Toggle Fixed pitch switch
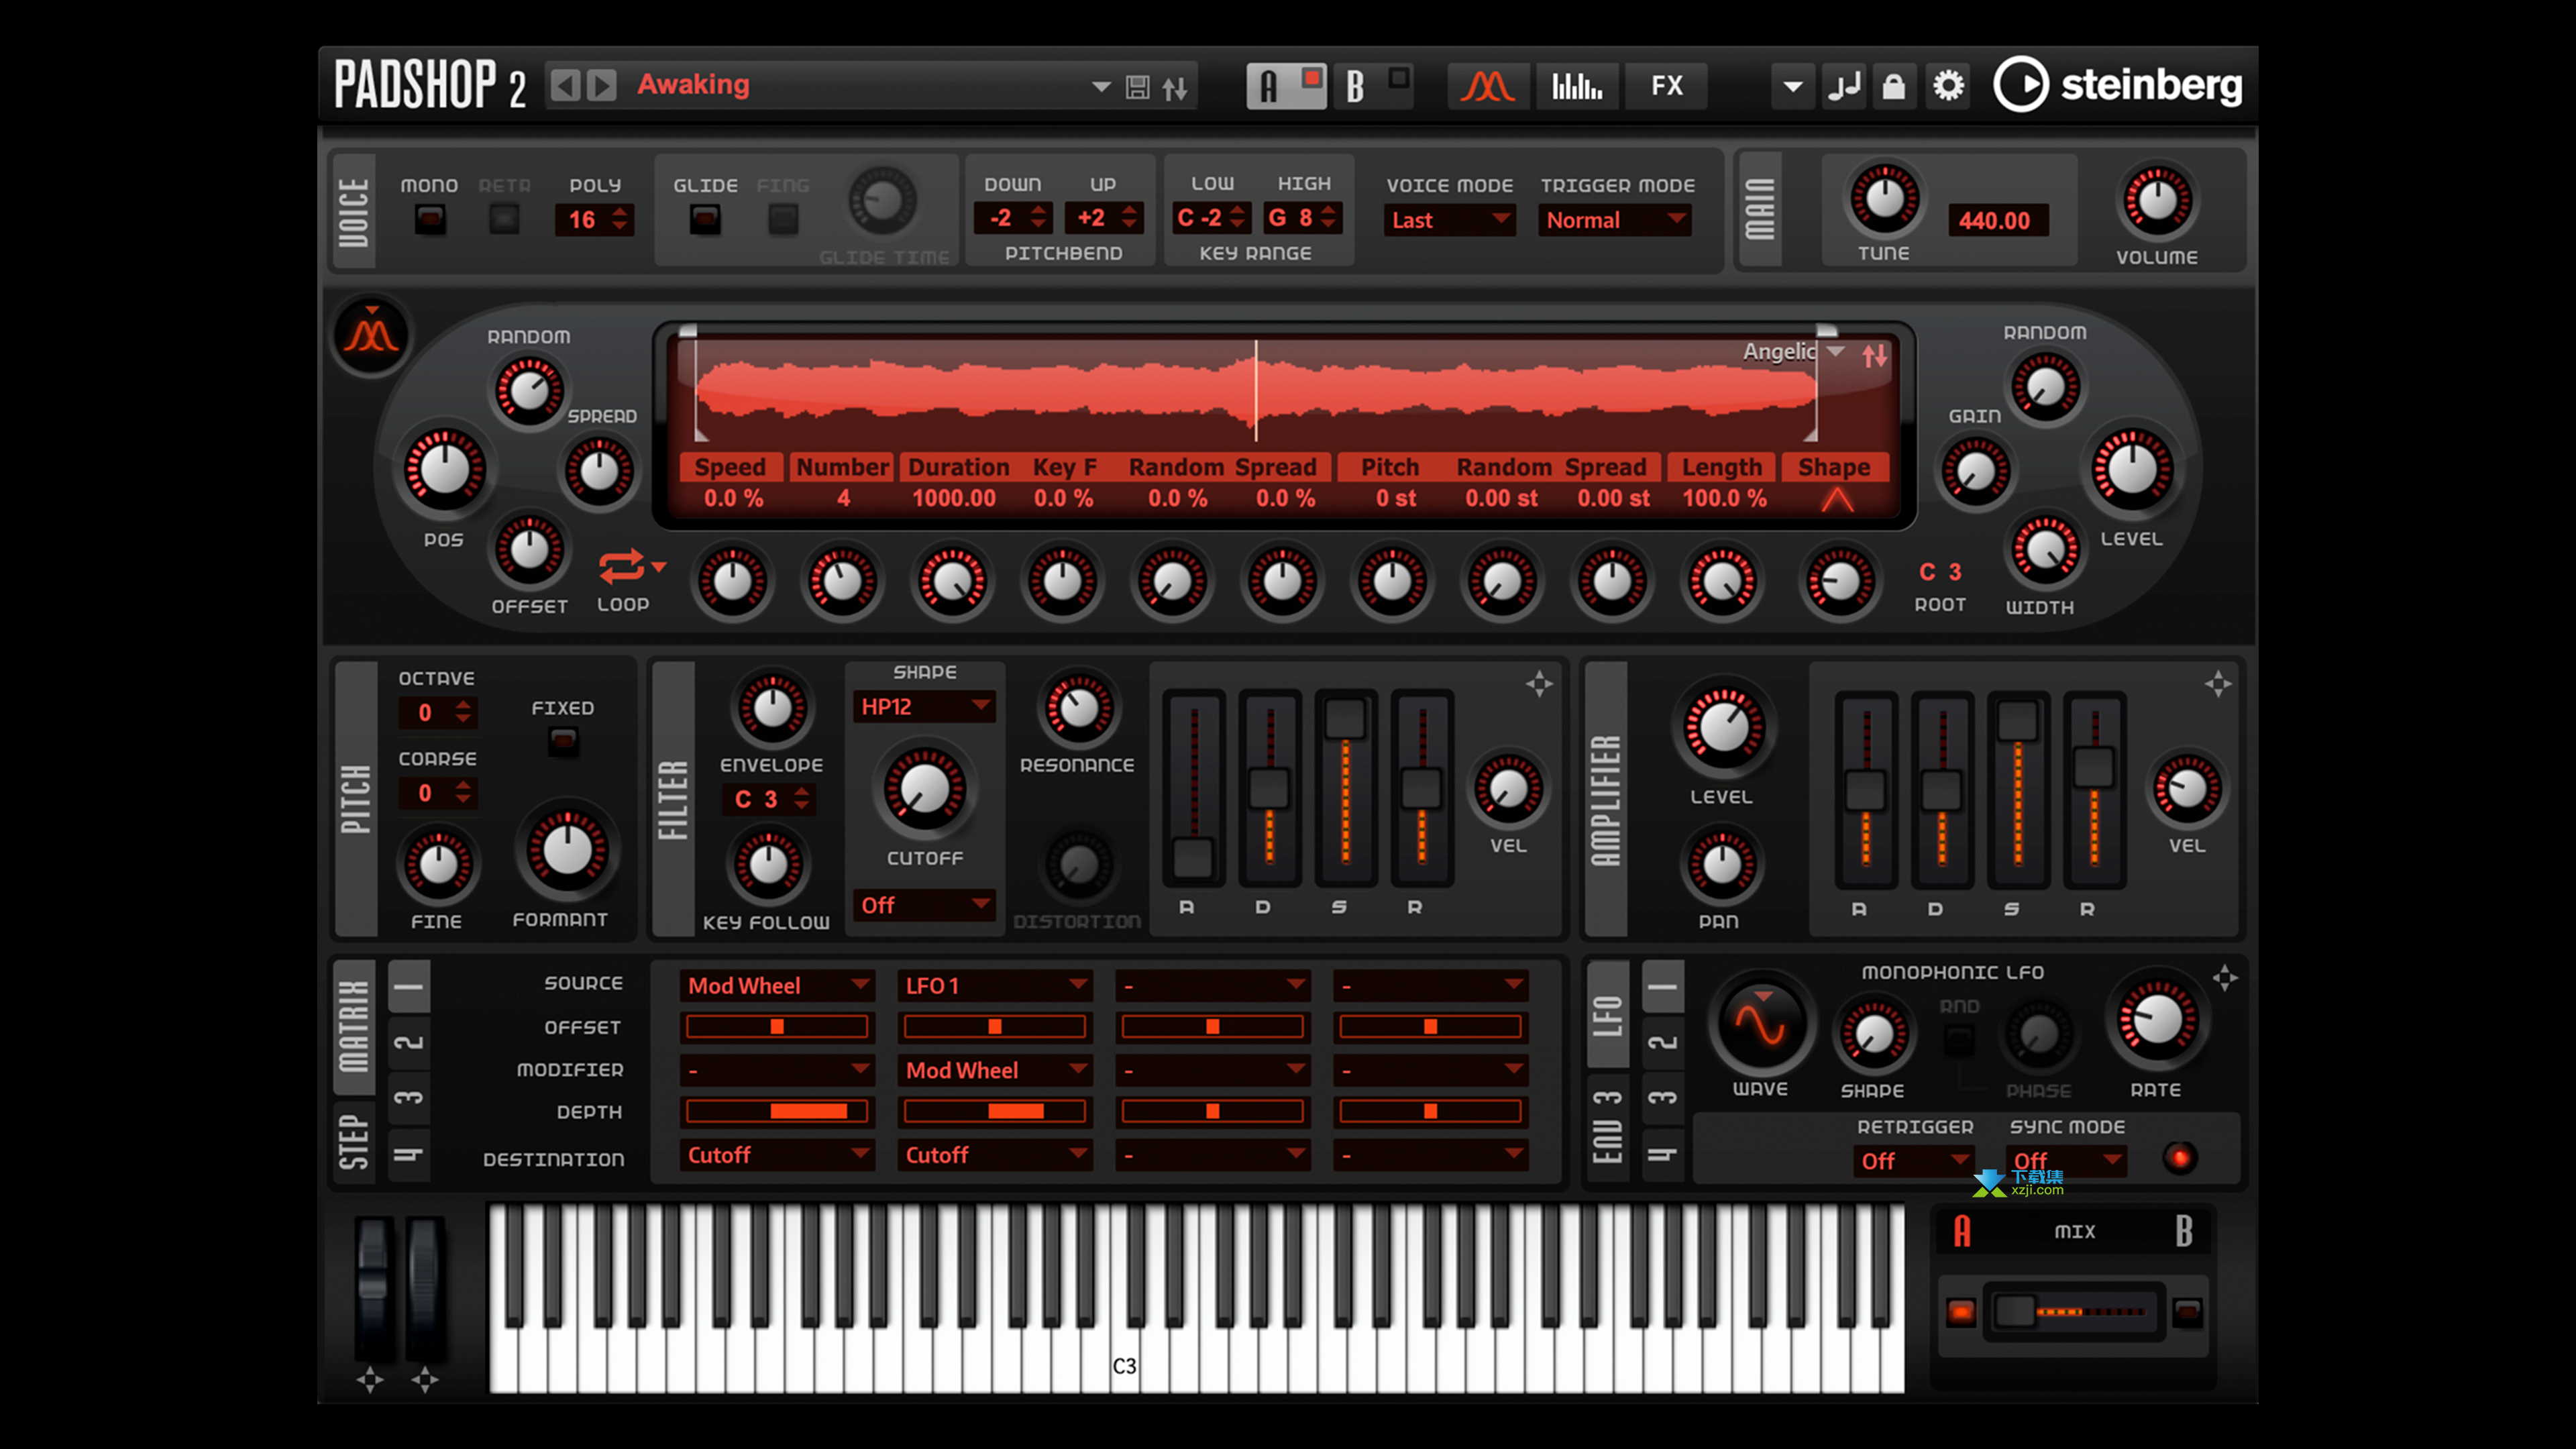Image resolution: width=2576 pixels, height=1449 pixels. pyautogui.click(x=563, y=741)
